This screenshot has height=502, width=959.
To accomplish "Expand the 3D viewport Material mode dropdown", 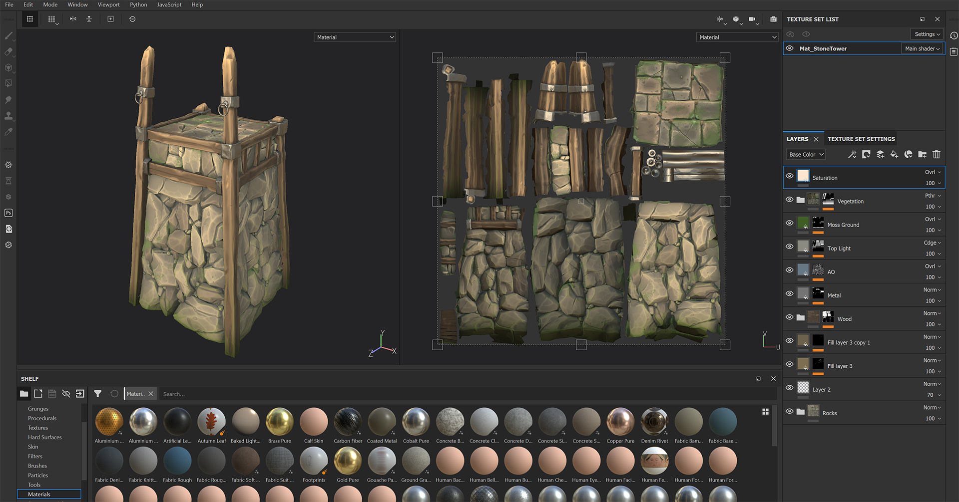I will pyautogui.click(x=355, y=37).
